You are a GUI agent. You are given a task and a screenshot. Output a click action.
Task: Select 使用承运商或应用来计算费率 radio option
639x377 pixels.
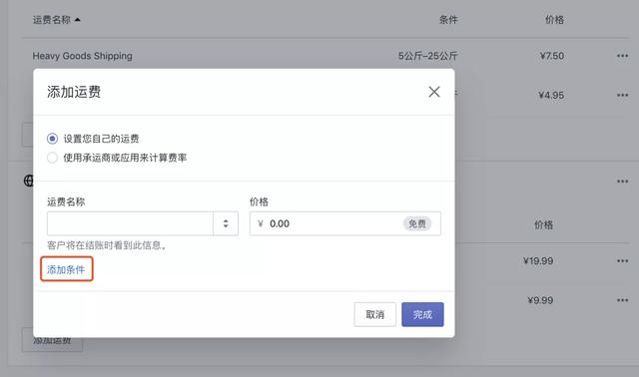click(52, 158)
